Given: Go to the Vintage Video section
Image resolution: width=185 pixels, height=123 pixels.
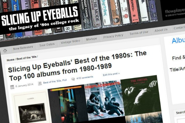Looking at the screenshot, I should click(70, 42).
